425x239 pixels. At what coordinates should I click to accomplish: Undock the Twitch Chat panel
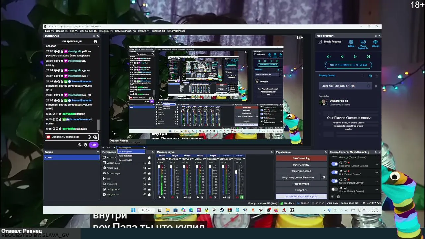(x=94, y=36)
